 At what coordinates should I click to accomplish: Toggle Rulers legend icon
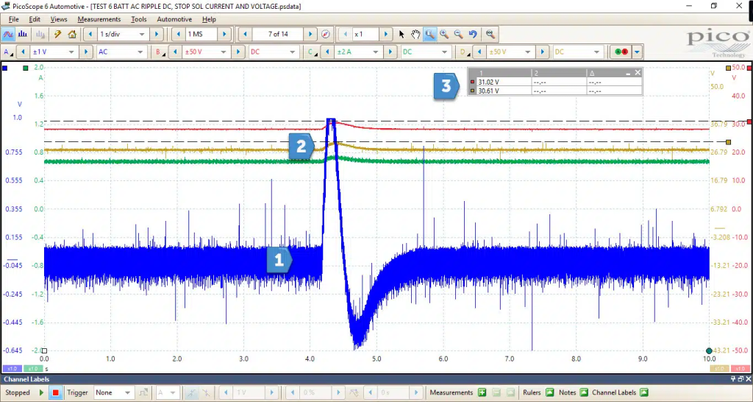550,393
